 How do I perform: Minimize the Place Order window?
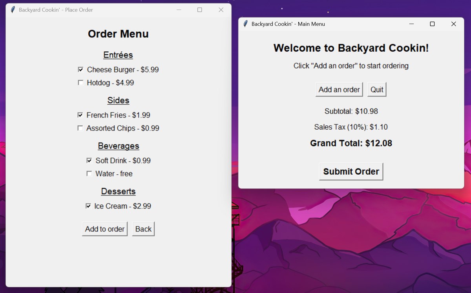coord(179,10)
